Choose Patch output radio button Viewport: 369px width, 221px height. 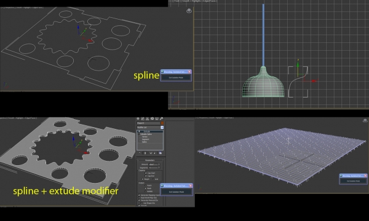tap(145, 185)
